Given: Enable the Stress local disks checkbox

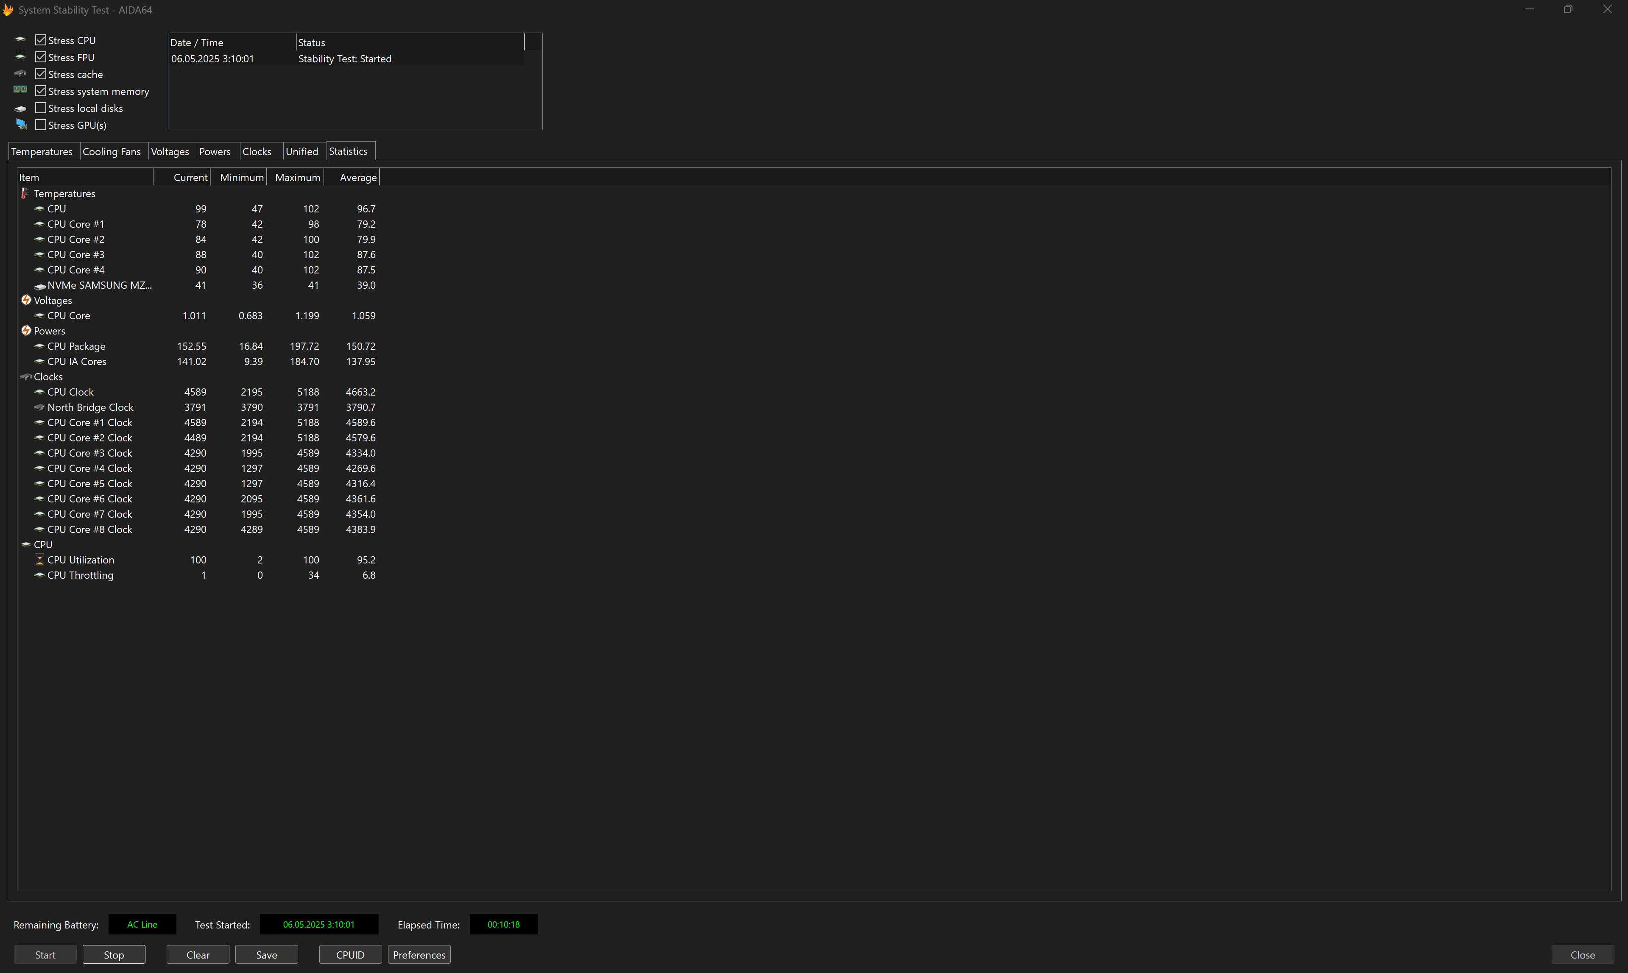Looking at the screenshot, I should point(41,108).
